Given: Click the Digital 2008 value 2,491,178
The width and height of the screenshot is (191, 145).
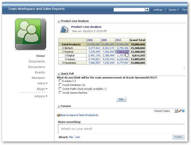Looking at the screenshot, I should tap(94, 55).
